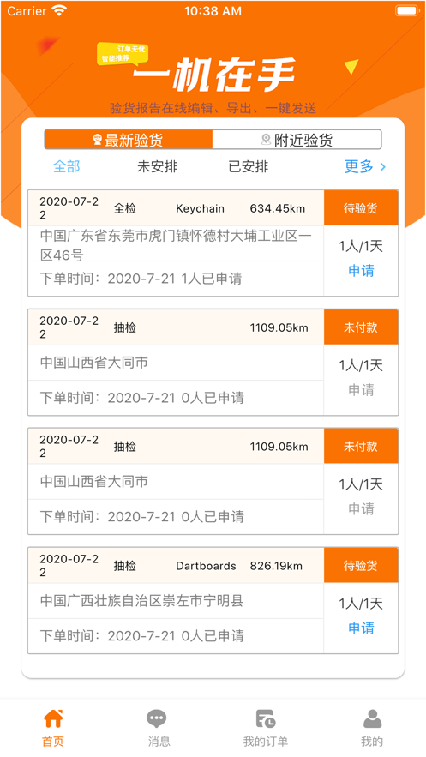Go to 我的 profile icon
Viewport: 426px width, 757px height.
[372, 719]
